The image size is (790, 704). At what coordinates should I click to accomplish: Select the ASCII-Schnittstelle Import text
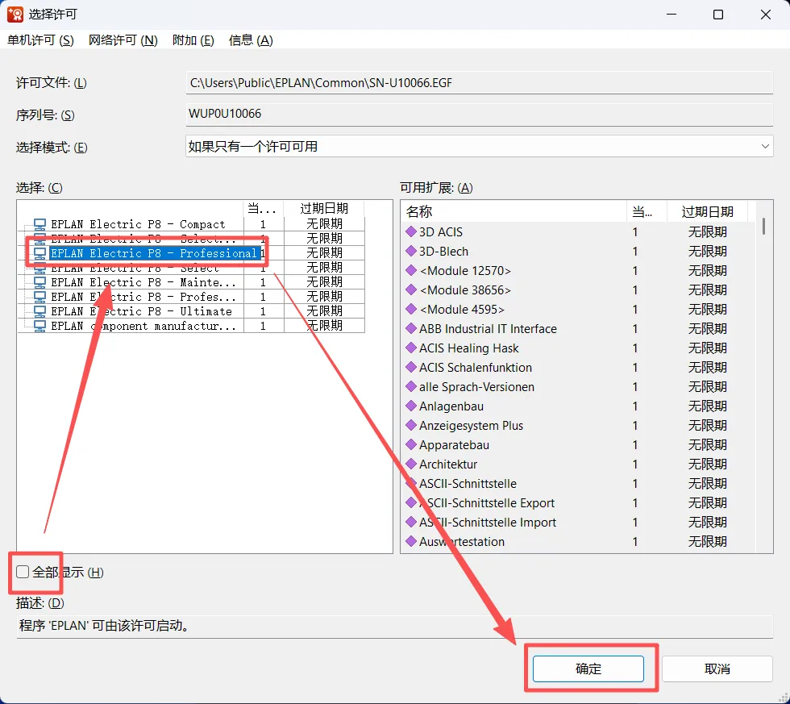click(488, 522)
